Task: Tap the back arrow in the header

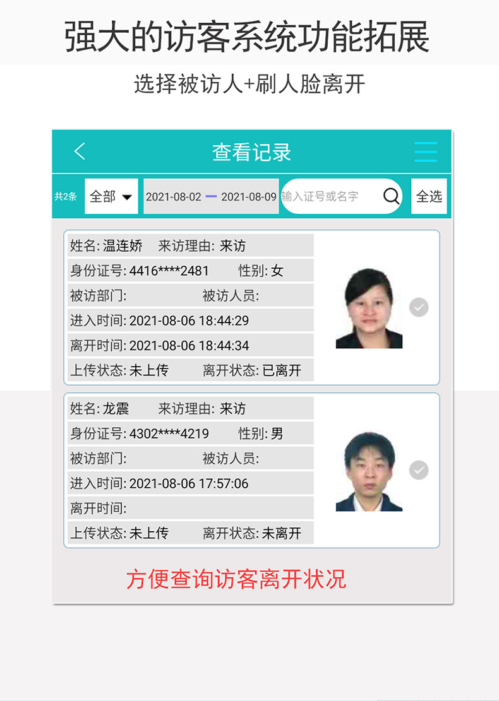Action: pyautogui.click(x=80, y=152)
